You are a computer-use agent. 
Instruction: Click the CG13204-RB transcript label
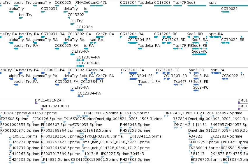[139, 40]
